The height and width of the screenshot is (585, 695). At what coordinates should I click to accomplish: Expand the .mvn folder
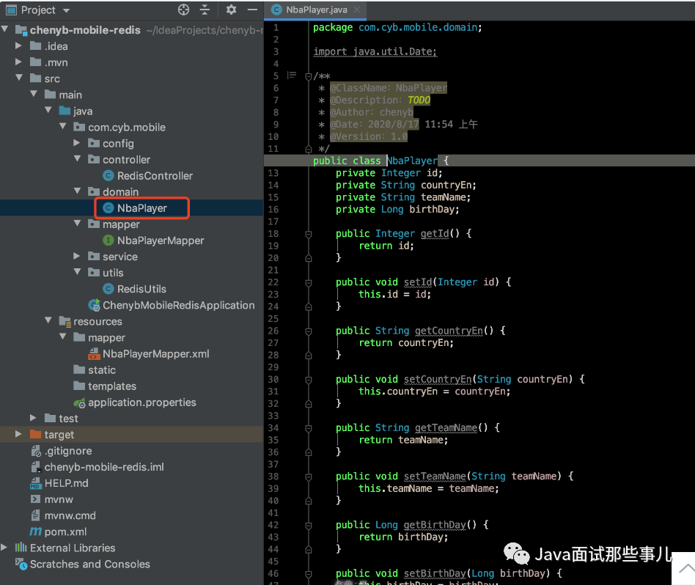[x=18, y=62]
